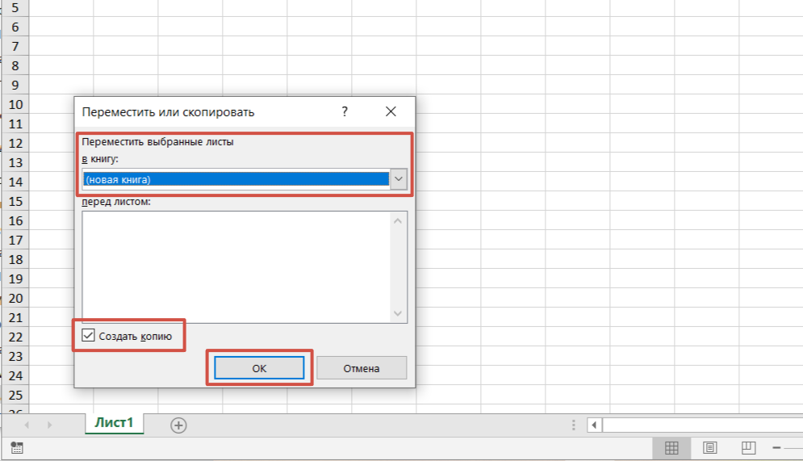
Task: Open the 'в книгу' dropdown arrow
Action: click(399, 179)
